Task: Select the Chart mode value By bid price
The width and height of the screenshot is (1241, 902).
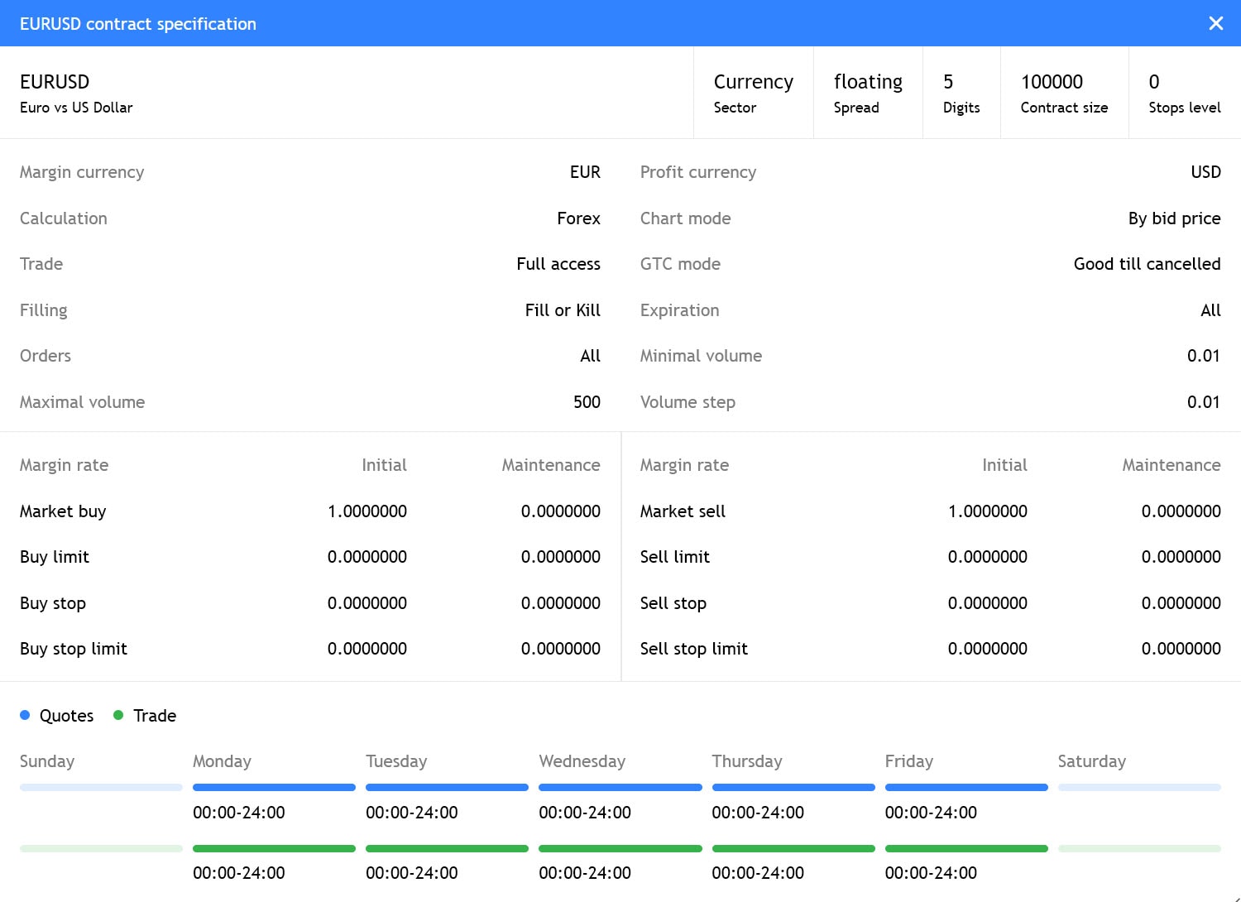Action: [1174, 218]
